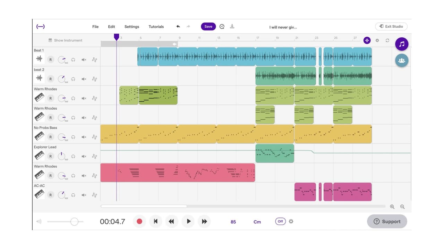The width and height of the screenshot is (444, 249).
Task: Adjust the master volume slider
Action: pos(75,221)
